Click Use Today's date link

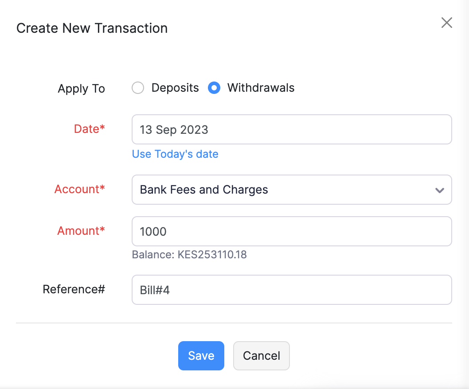point(175,154)
